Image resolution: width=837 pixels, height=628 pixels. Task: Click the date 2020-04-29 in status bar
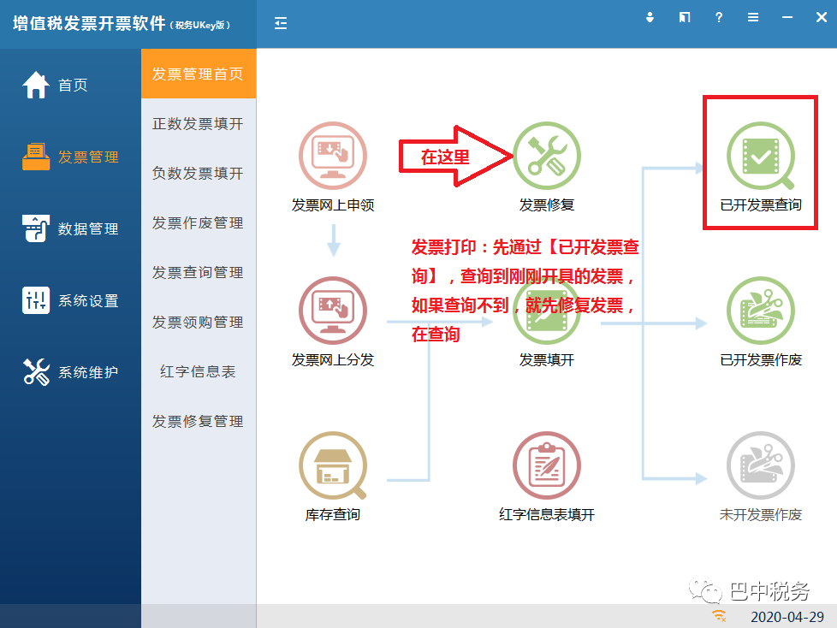click(x=787, y=617)
